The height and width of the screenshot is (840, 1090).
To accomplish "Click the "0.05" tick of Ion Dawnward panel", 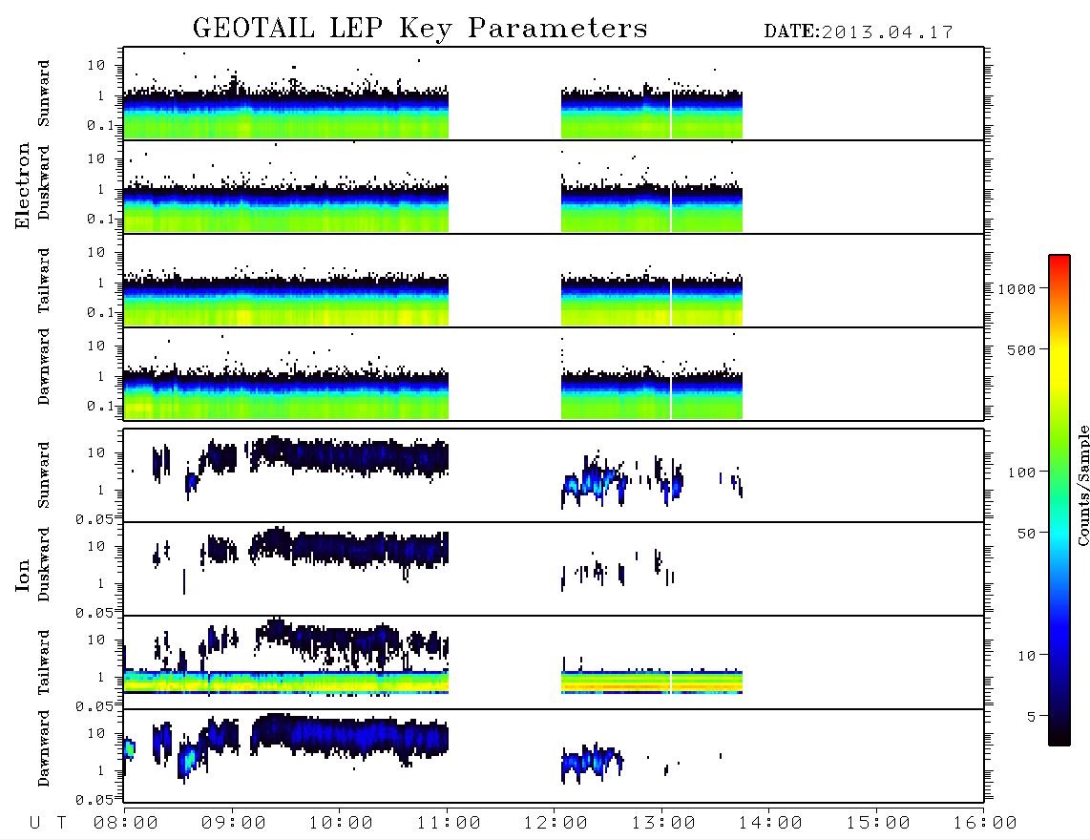I will [94, 800].
